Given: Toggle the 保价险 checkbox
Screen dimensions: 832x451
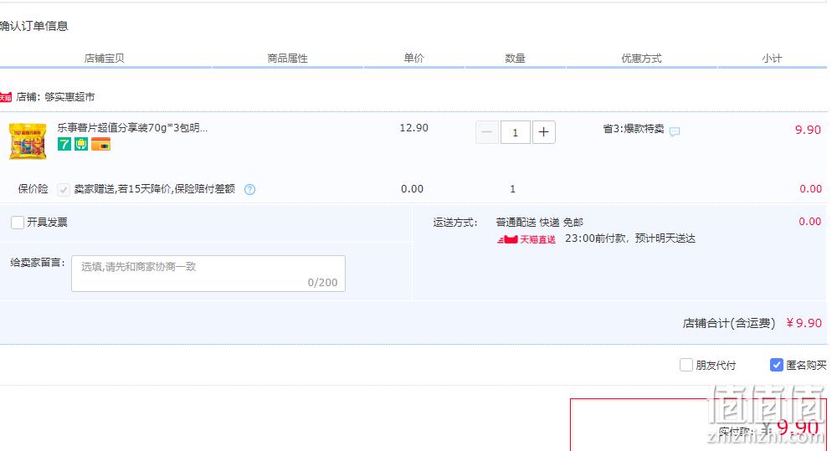Looking at the screenshot, I should [63, 189].
